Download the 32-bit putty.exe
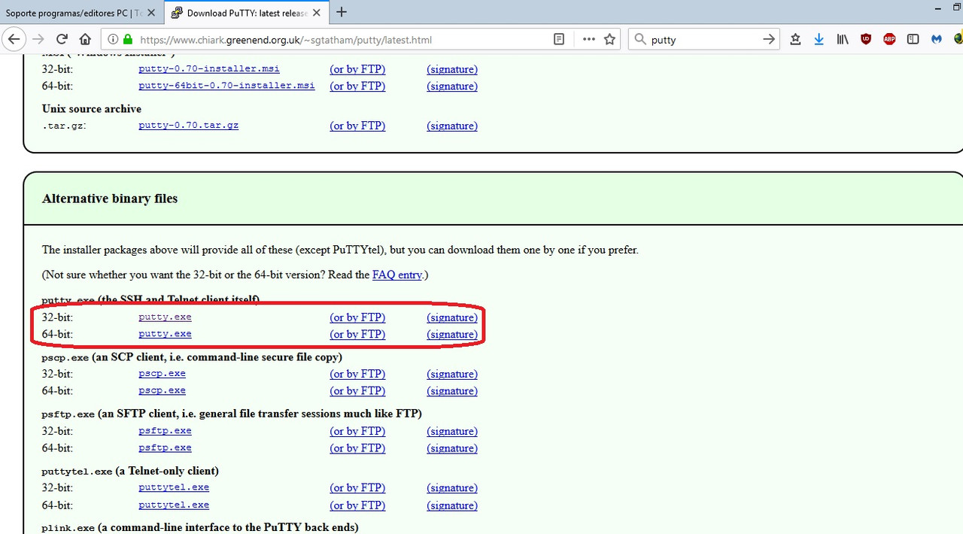963x534 pixels. pos(165,317)
